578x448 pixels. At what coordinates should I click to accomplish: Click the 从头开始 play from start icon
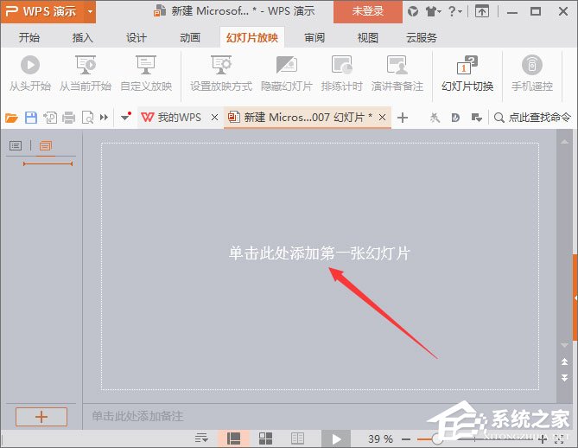pos(29,67)
